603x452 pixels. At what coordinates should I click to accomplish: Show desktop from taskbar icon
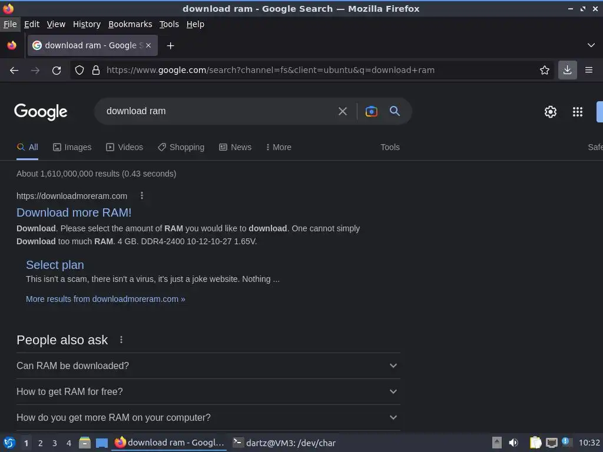click(x=101, y=443)
